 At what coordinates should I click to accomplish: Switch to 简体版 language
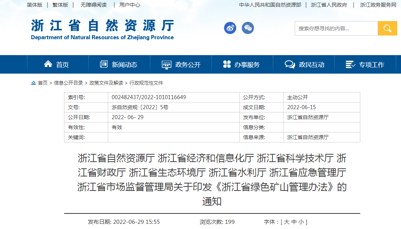tap(35, 5)
